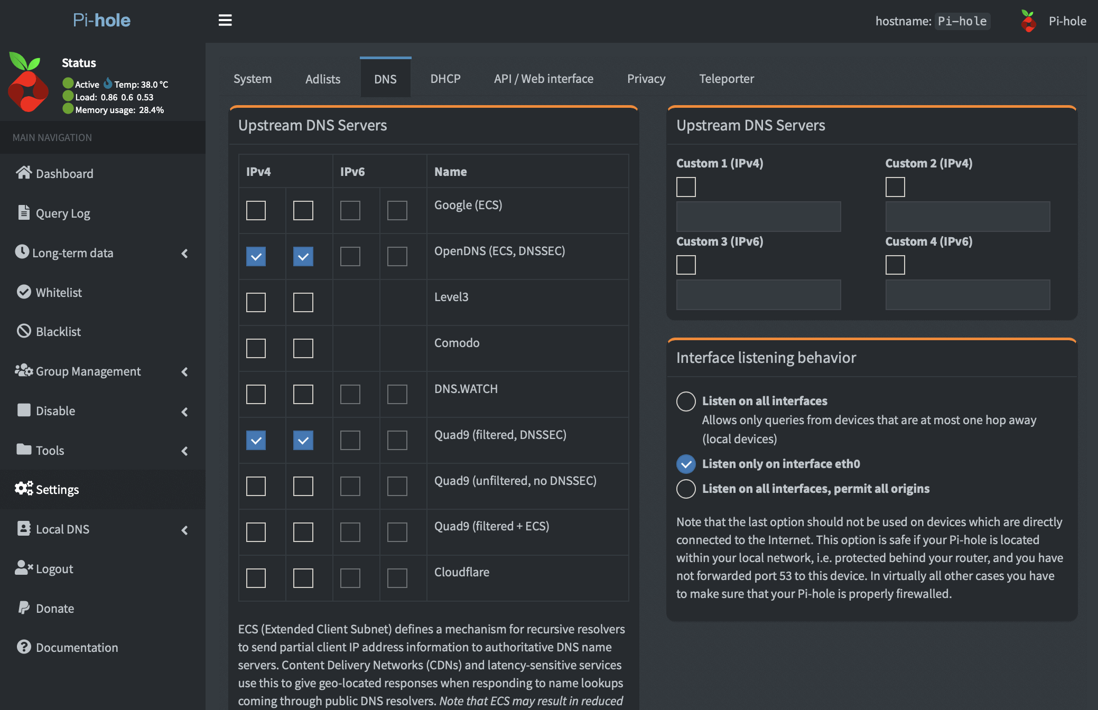Check first IPv6 box for DNS.WATCH
Image resolution: width=1098 pixels, height=710 pixels.
350,394
